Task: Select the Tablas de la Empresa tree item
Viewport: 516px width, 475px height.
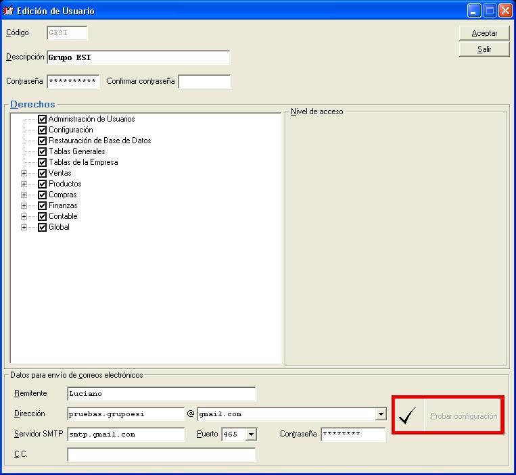Action: pos(83,163)
